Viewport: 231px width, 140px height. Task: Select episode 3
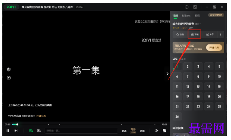(x=198, y=66)
